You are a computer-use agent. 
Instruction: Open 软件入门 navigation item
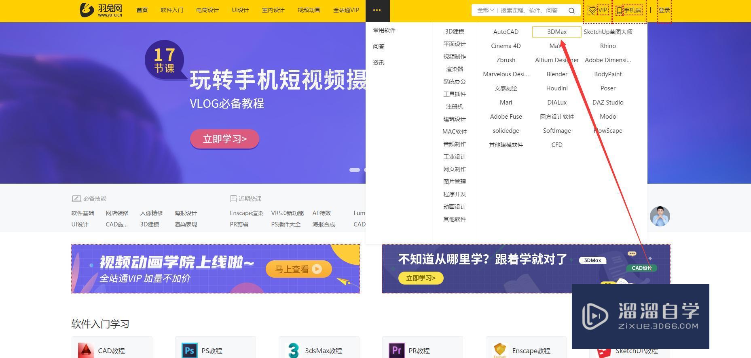point(172,10)
